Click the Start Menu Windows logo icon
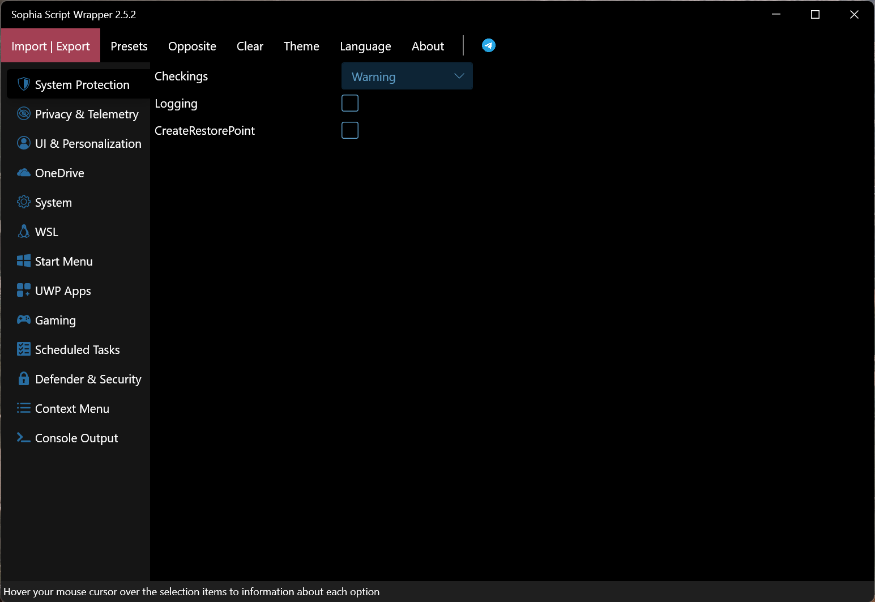The height and width of the screenshot is (602, 875). [23, 261]
